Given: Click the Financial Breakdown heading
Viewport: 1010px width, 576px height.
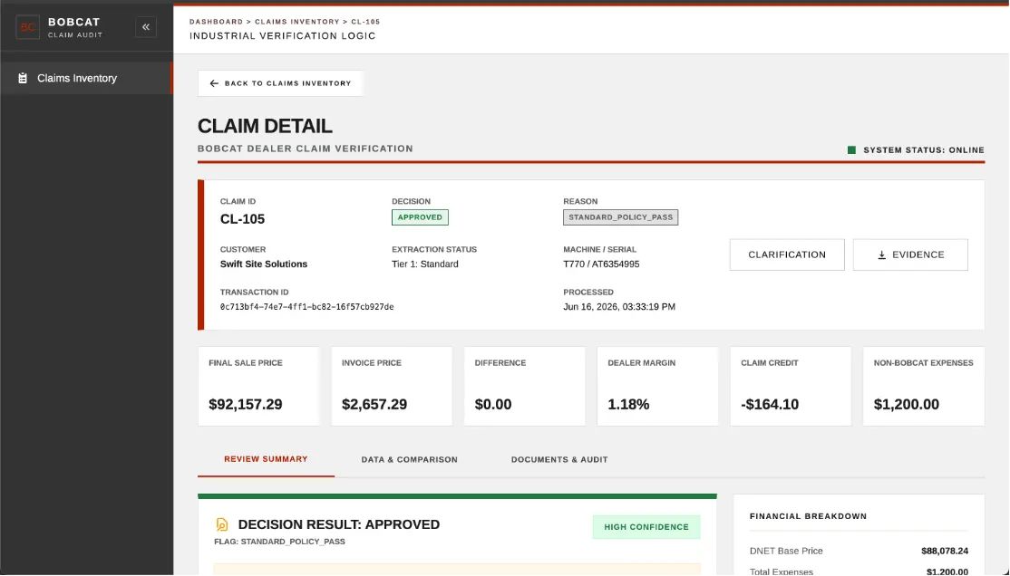Looking at the screenshot, I should pyautogui.click(x=808, y=516).
